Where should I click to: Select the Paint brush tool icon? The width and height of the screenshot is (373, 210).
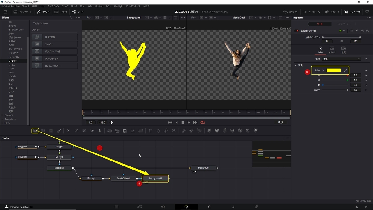(x=59, y=131)
